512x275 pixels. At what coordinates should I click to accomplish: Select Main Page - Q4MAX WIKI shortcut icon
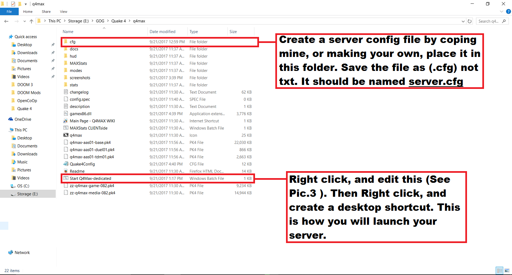[66, 121]
